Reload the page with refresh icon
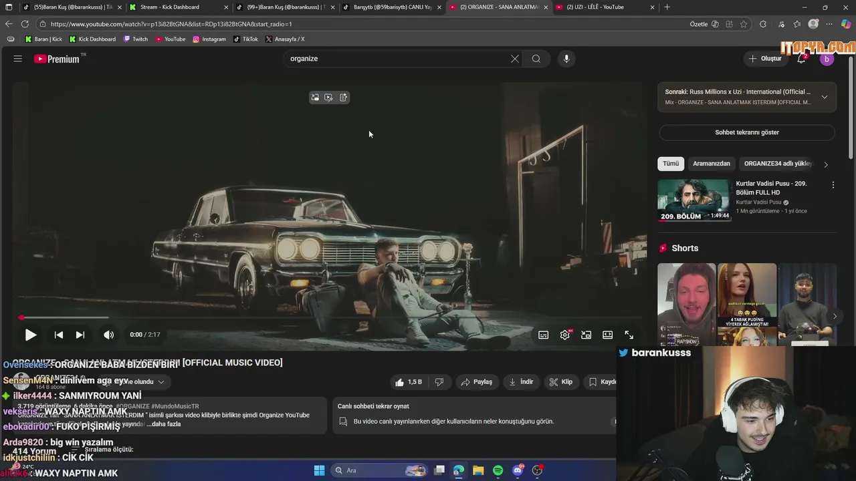This screenshot has height=481, width=856. coord(25,24)
